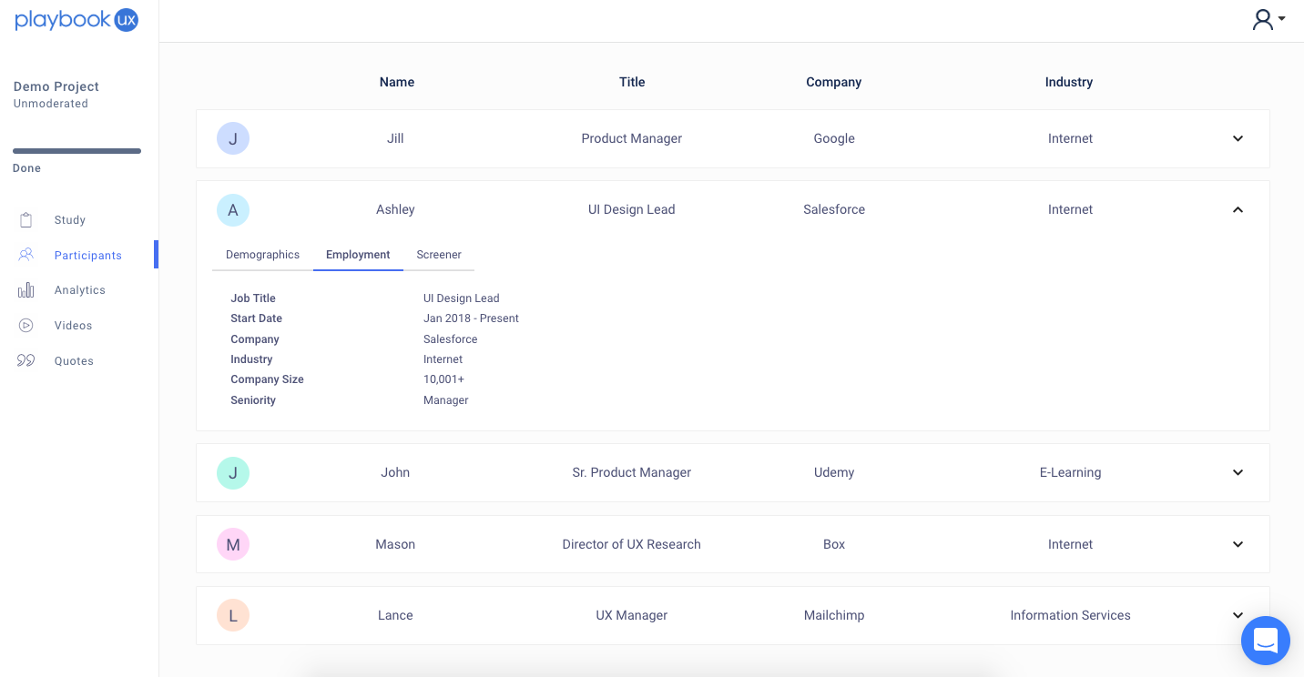Expand Jill's participant row
1304x677 pixels.
1238,138
